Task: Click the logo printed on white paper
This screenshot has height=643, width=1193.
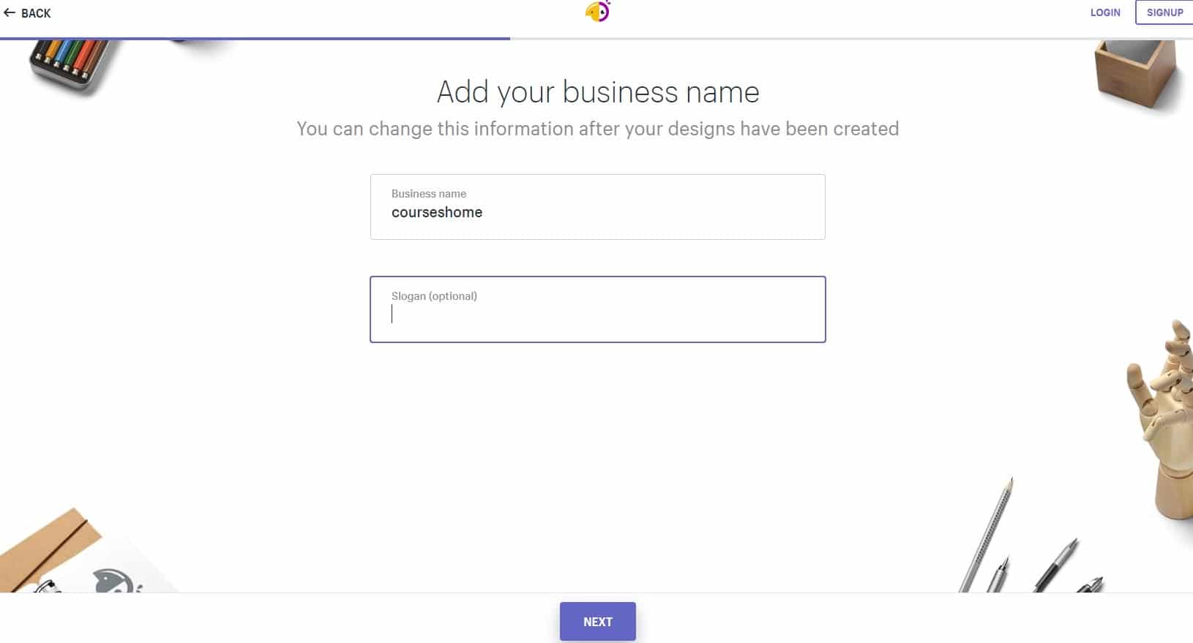Action: pos(117,582)
